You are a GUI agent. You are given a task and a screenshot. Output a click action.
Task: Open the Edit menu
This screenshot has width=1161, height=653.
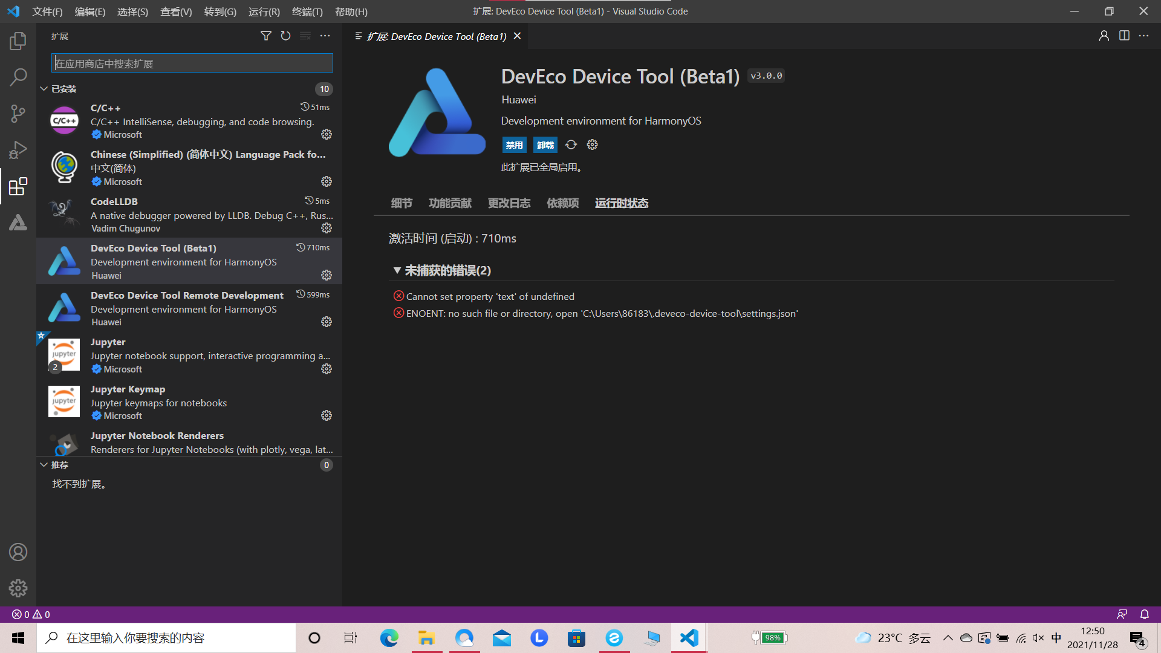pos(90,11)
